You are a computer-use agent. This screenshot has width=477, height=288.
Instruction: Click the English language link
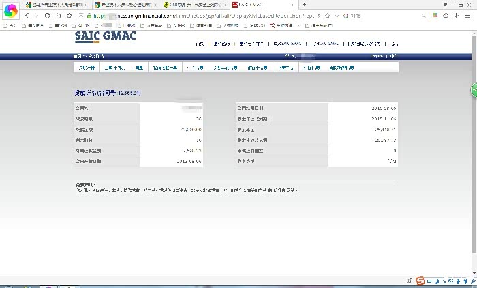377,56
